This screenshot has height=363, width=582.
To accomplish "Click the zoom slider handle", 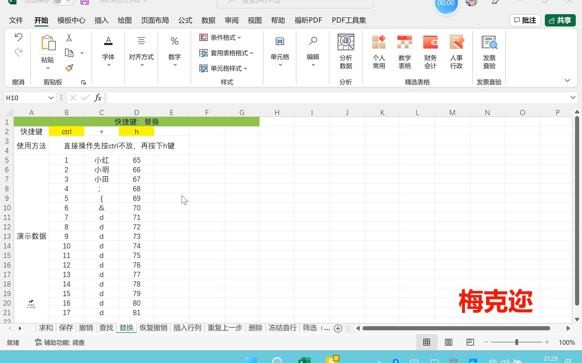I will (516, 342).
